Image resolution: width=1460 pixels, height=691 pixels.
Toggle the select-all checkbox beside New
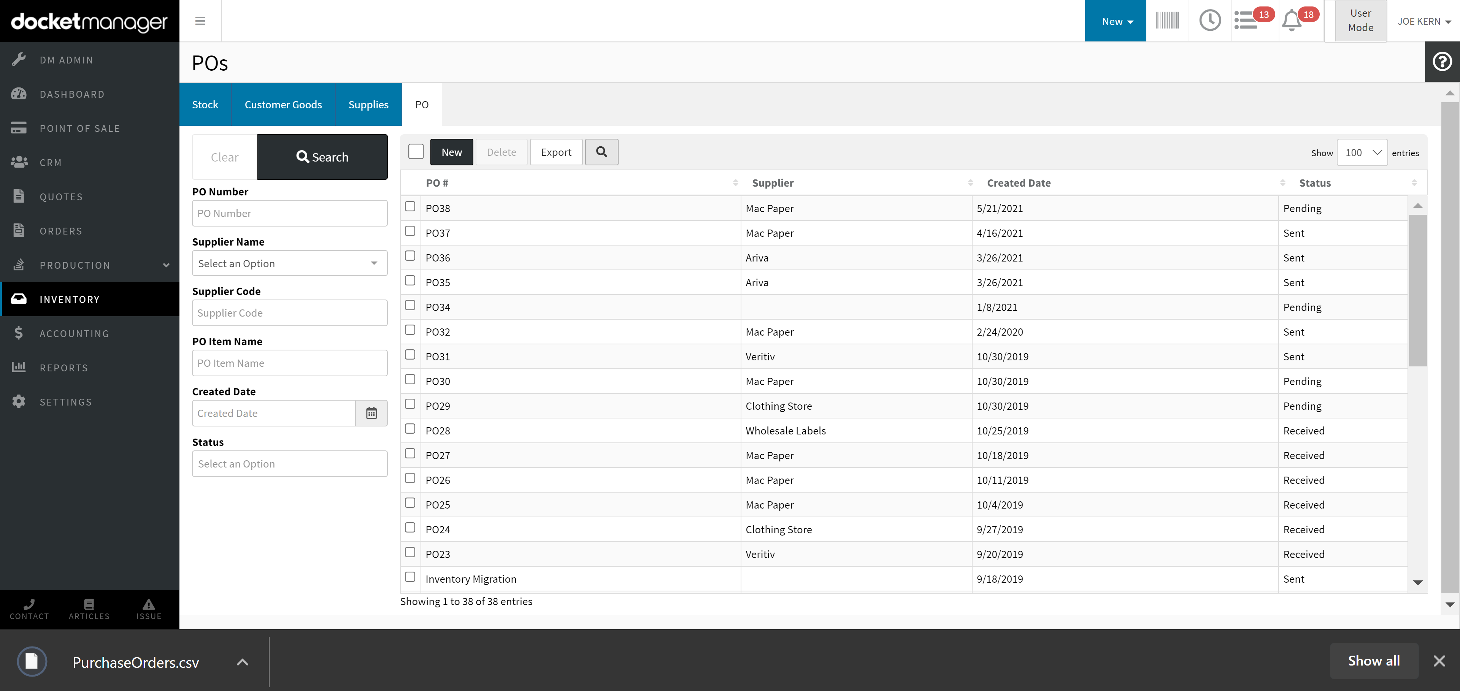point(416,152)
